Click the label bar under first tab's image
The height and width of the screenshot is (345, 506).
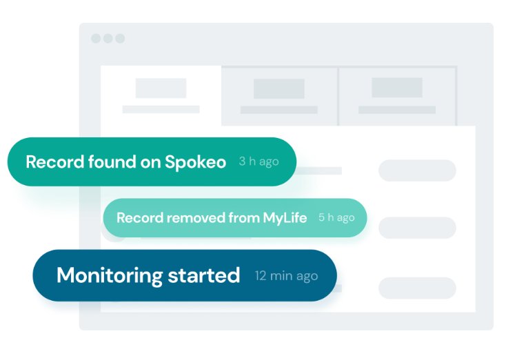pyautogui.click(x=161, y=109)
